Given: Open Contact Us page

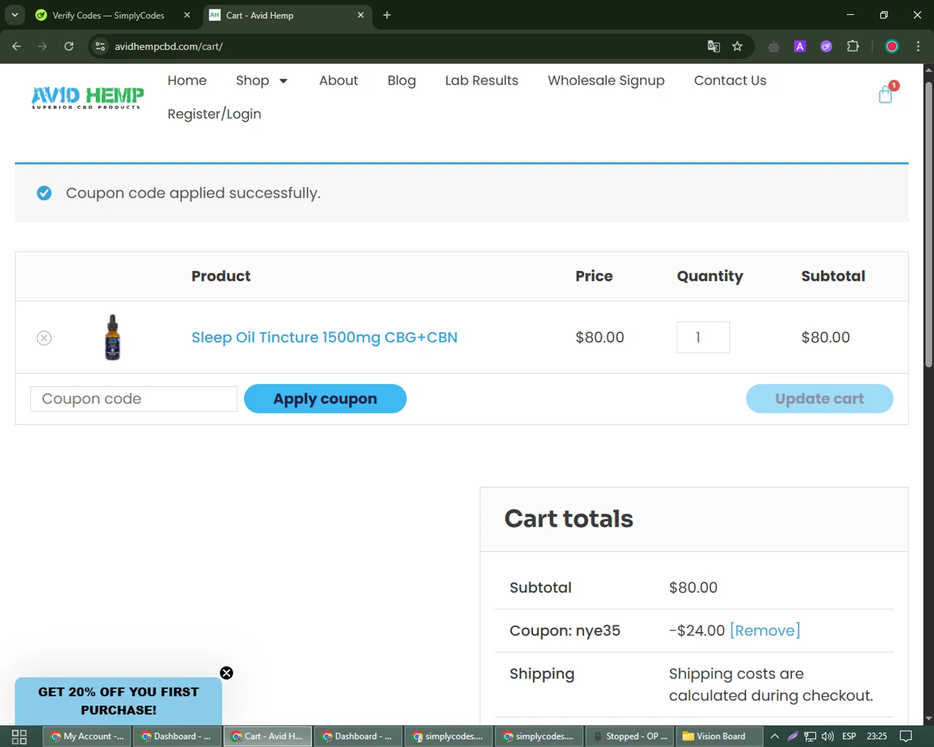Looking at the screenshot, I should (730, 80).
